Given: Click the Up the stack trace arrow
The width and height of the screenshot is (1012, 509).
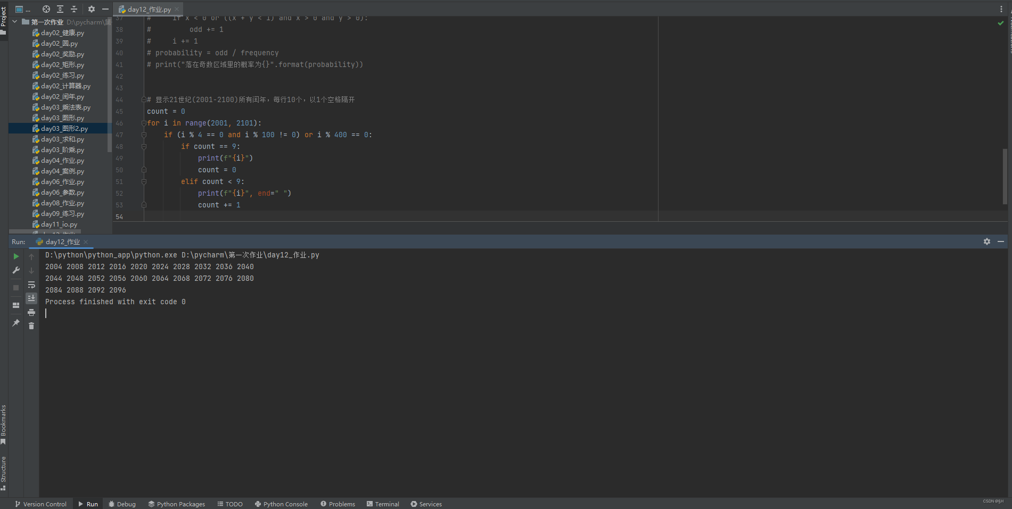Looking at the screenshot, I should [31, 257].
